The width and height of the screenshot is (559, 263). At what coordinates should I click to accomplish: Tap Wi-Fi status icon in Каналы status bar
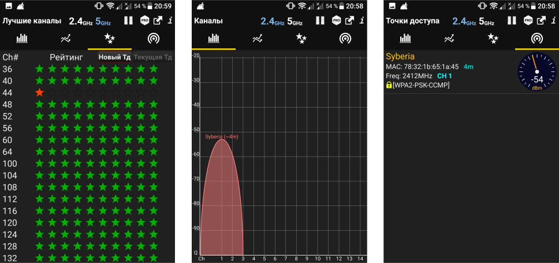(303, 6)
